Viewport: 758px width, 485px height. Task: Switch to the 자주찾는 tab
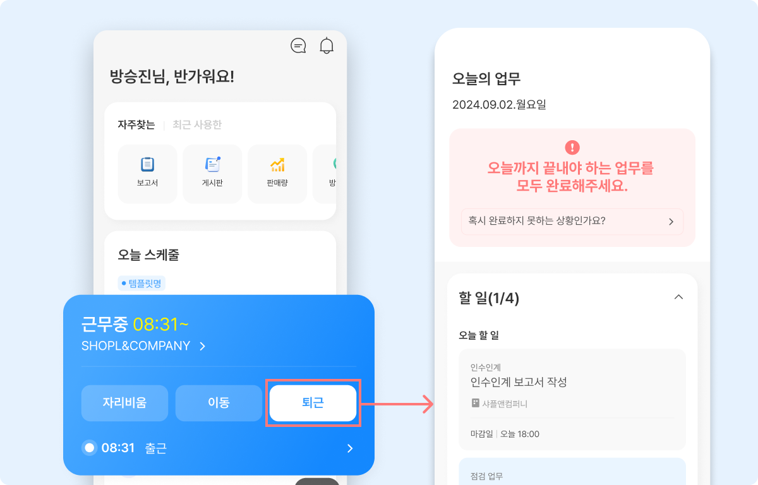click(136, 125)
